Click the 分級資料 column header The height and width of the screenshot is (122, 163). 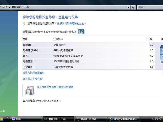pyautogui.click(x=58, y=39)
